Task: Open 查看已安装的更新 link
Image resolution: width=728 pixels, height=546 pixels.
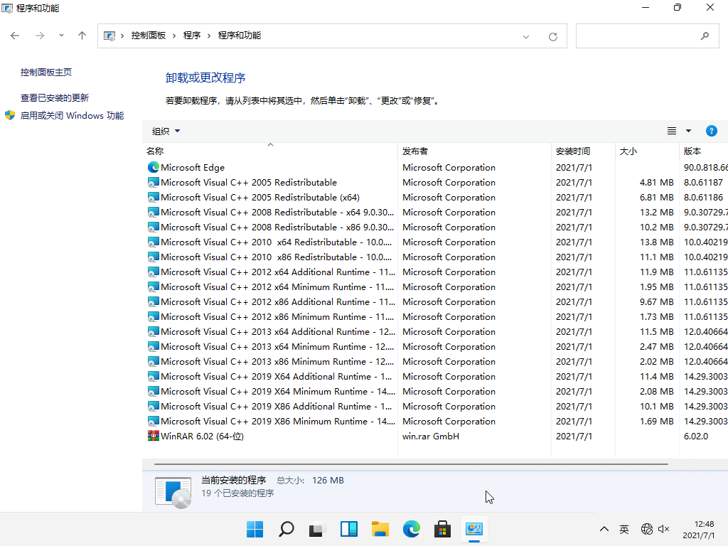Action: [54, 98]
